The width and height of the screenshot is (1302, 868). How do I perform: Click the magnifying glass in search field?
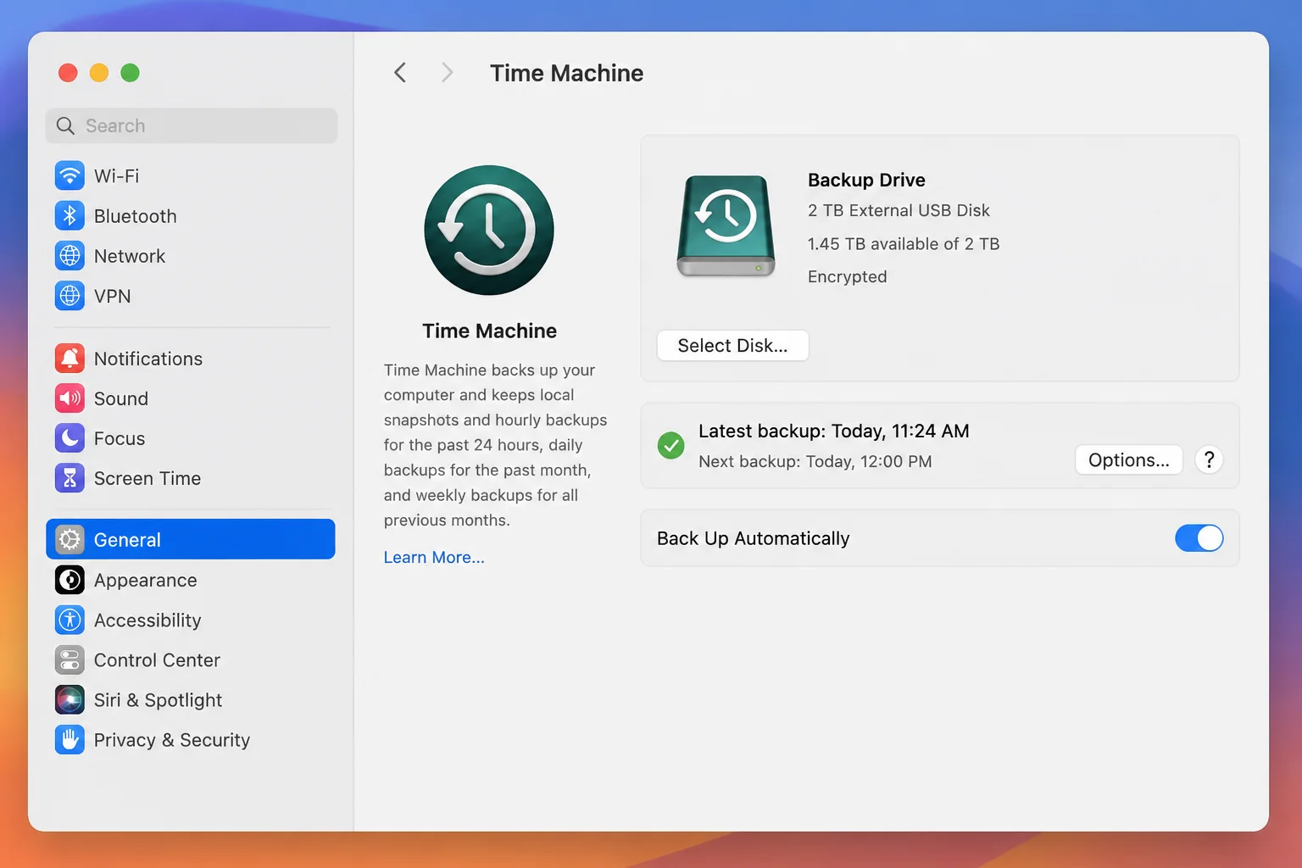(x=65, y=125)
